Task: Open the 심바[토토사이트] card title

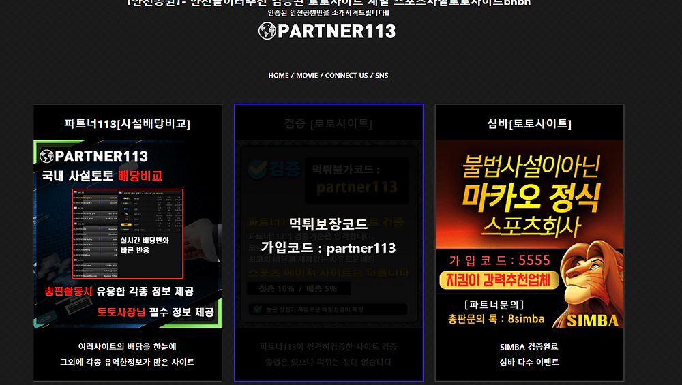Action: coord(529,124)
